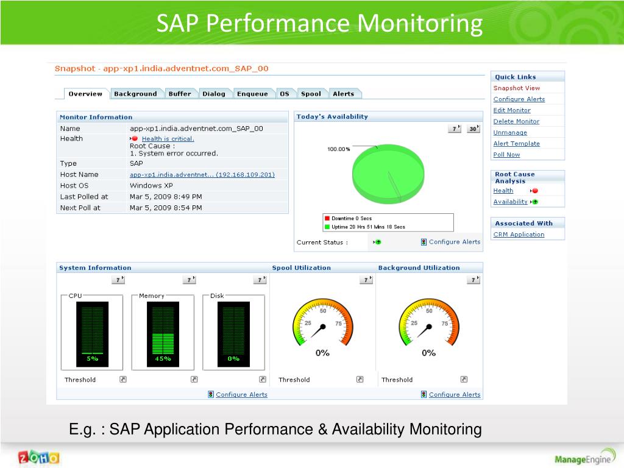Open Health root cause analysis link
The height and width of the screenshot is (468, 624).
(503, 191)
